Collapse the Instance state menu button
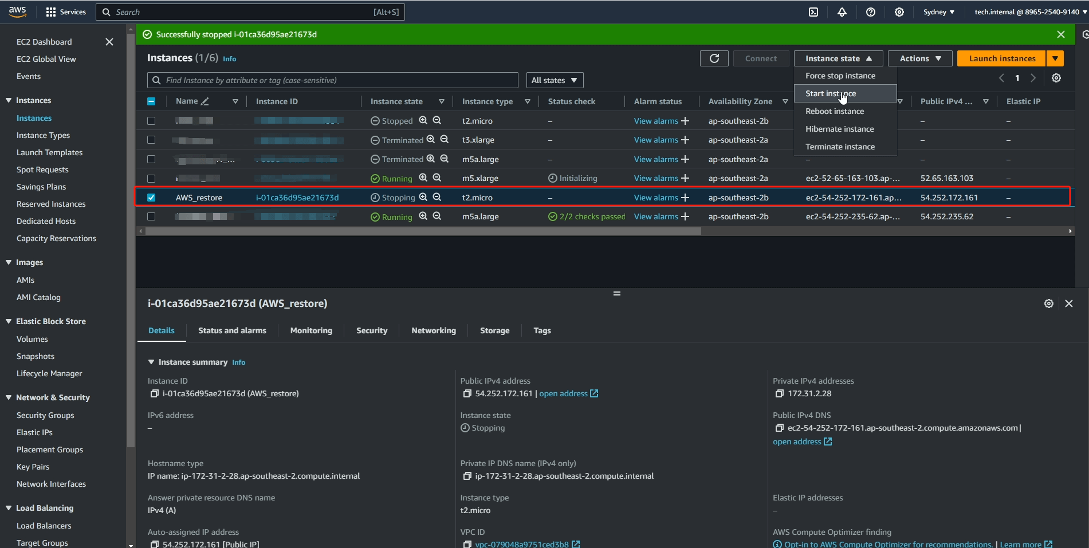The image size is (1089, 548). (838, 58)
